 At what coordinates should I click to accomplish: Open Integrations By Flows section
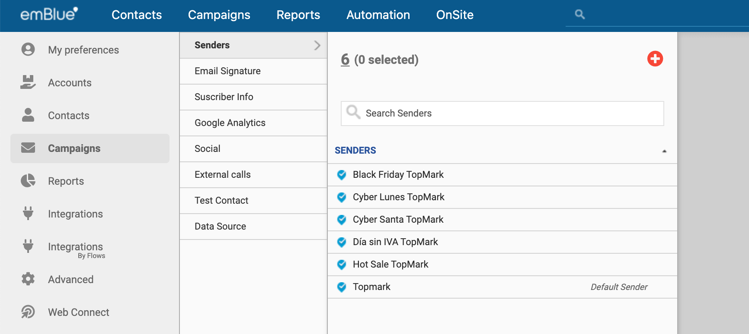pyautogui.click(x=76, y=249)
